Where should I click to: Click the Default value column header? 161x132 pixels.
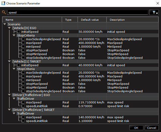(x=92, y=20)
